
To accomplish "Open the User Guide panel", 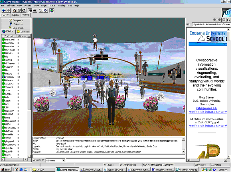I will click(16, 28).
